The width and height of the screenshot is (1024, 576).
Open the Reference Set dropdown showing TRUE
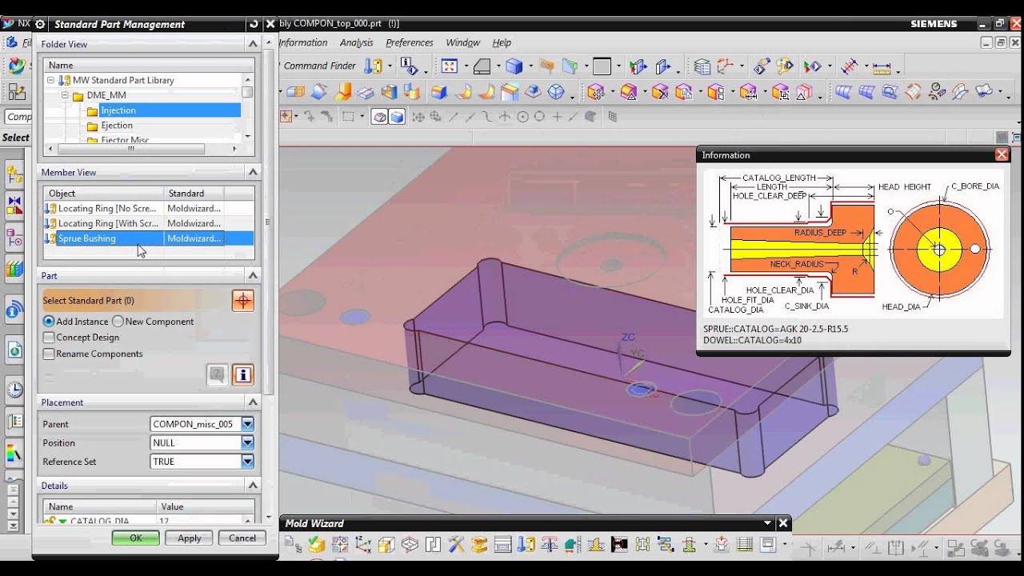tap(247, 461)
